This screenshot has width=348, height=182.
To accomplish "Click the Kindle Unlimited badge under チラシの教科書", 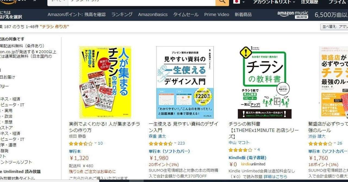I will [x=253, y=164].
